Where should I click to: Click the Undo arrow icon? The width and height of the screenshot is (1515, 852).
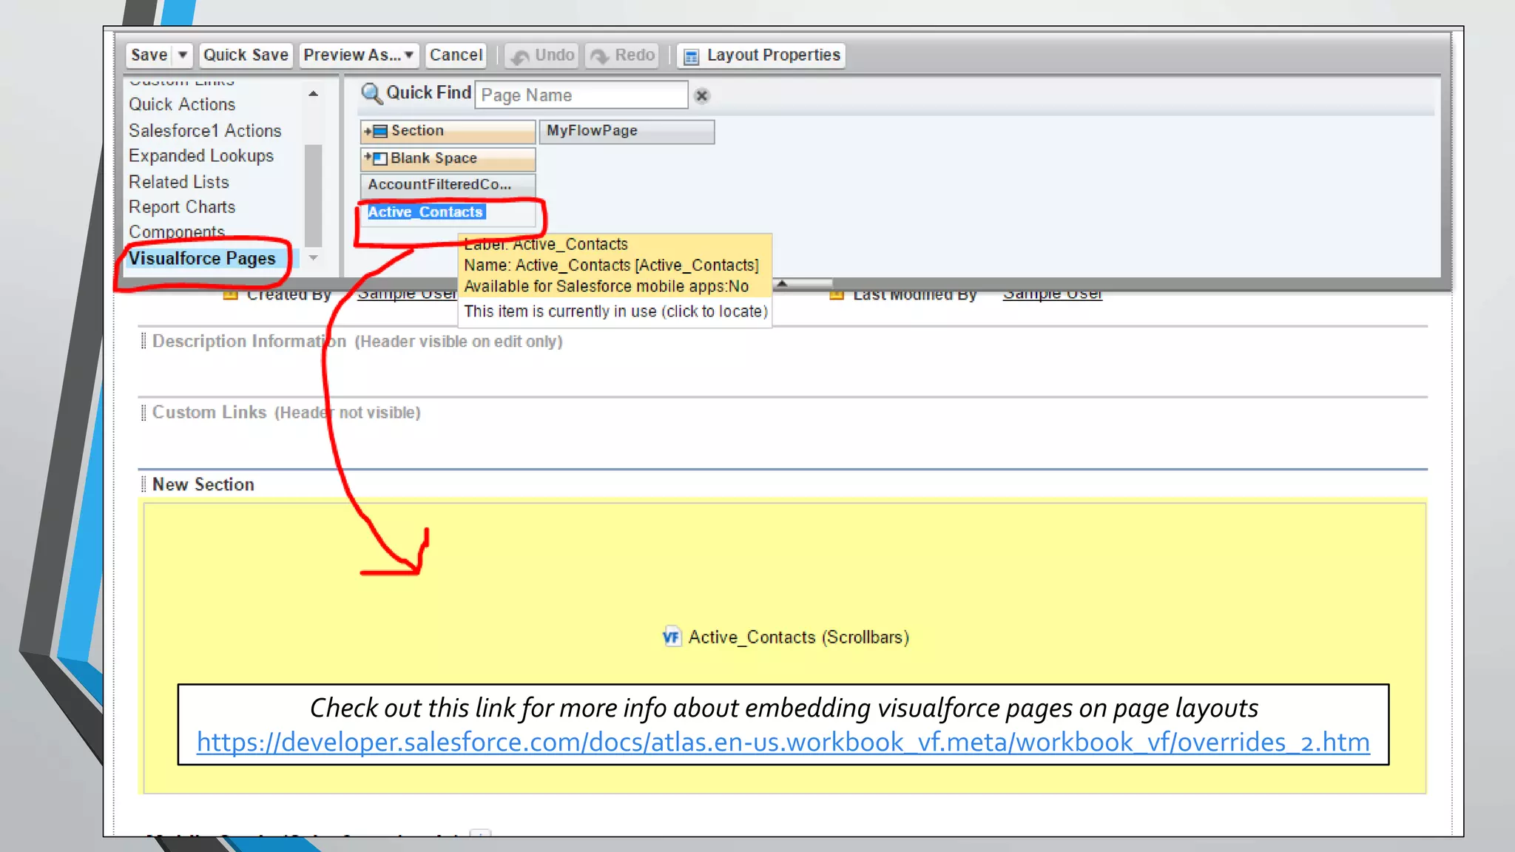(x=521, y=57)
